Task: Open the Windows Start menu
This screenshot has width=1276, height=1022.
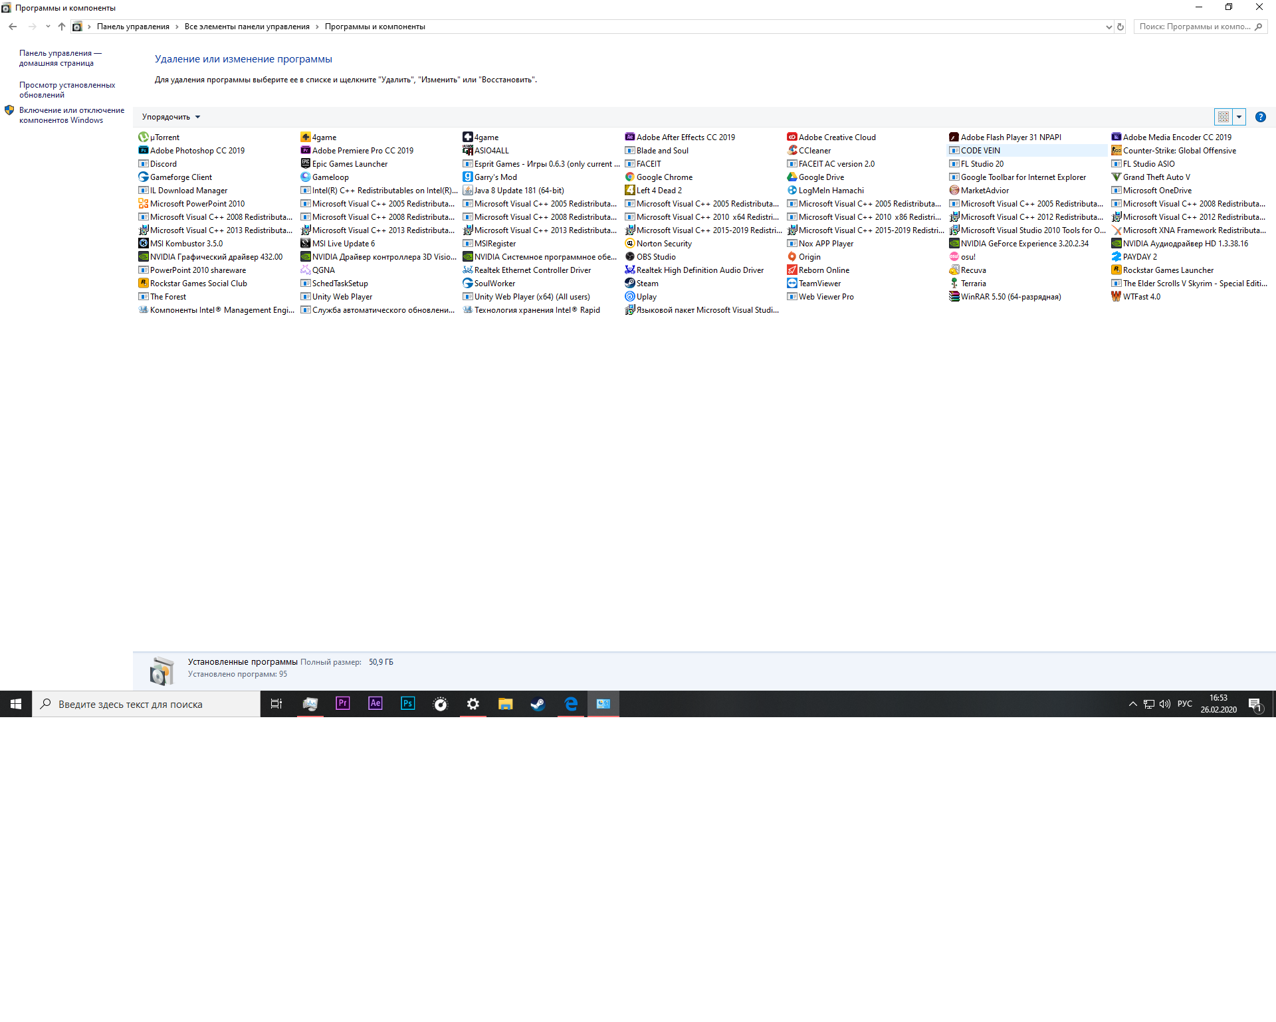Action: [x=16, y=704]
